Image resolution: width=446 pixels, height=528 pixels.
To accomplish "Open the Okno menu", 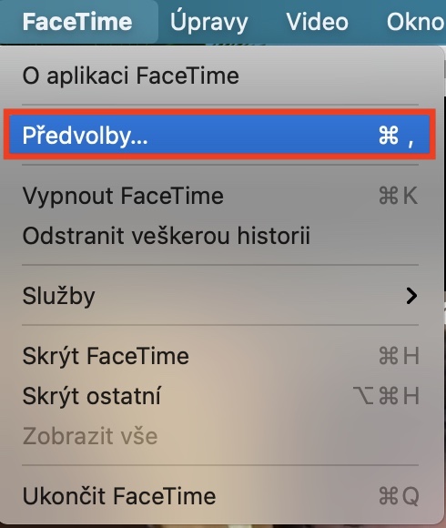I will (x=416, y=22).
